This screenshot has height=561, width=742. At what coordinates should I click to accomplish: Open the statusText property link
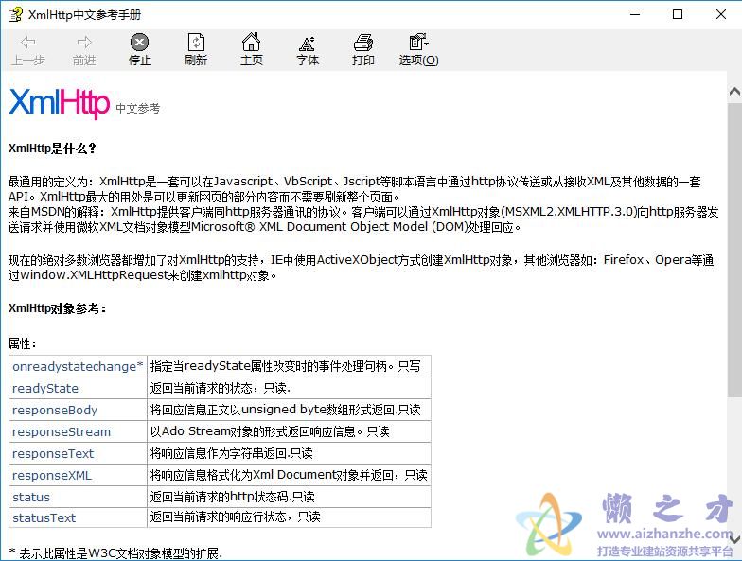44,518
